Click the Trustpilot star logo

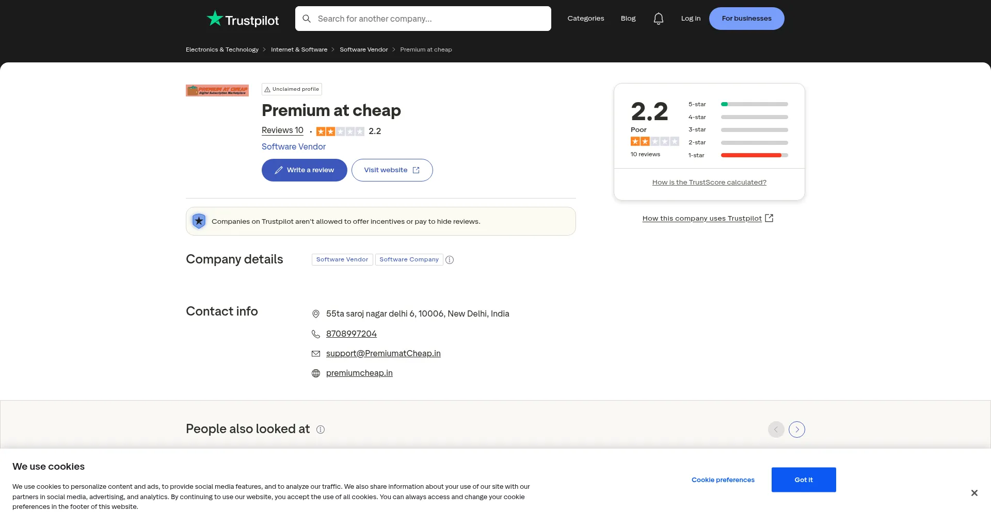(x=215, y=19)
